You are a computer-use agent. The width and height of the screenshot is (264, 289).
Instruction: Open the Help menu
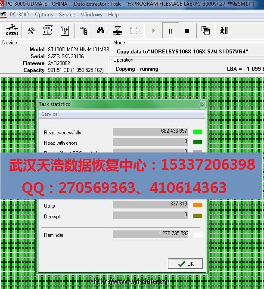pos(113,15)
